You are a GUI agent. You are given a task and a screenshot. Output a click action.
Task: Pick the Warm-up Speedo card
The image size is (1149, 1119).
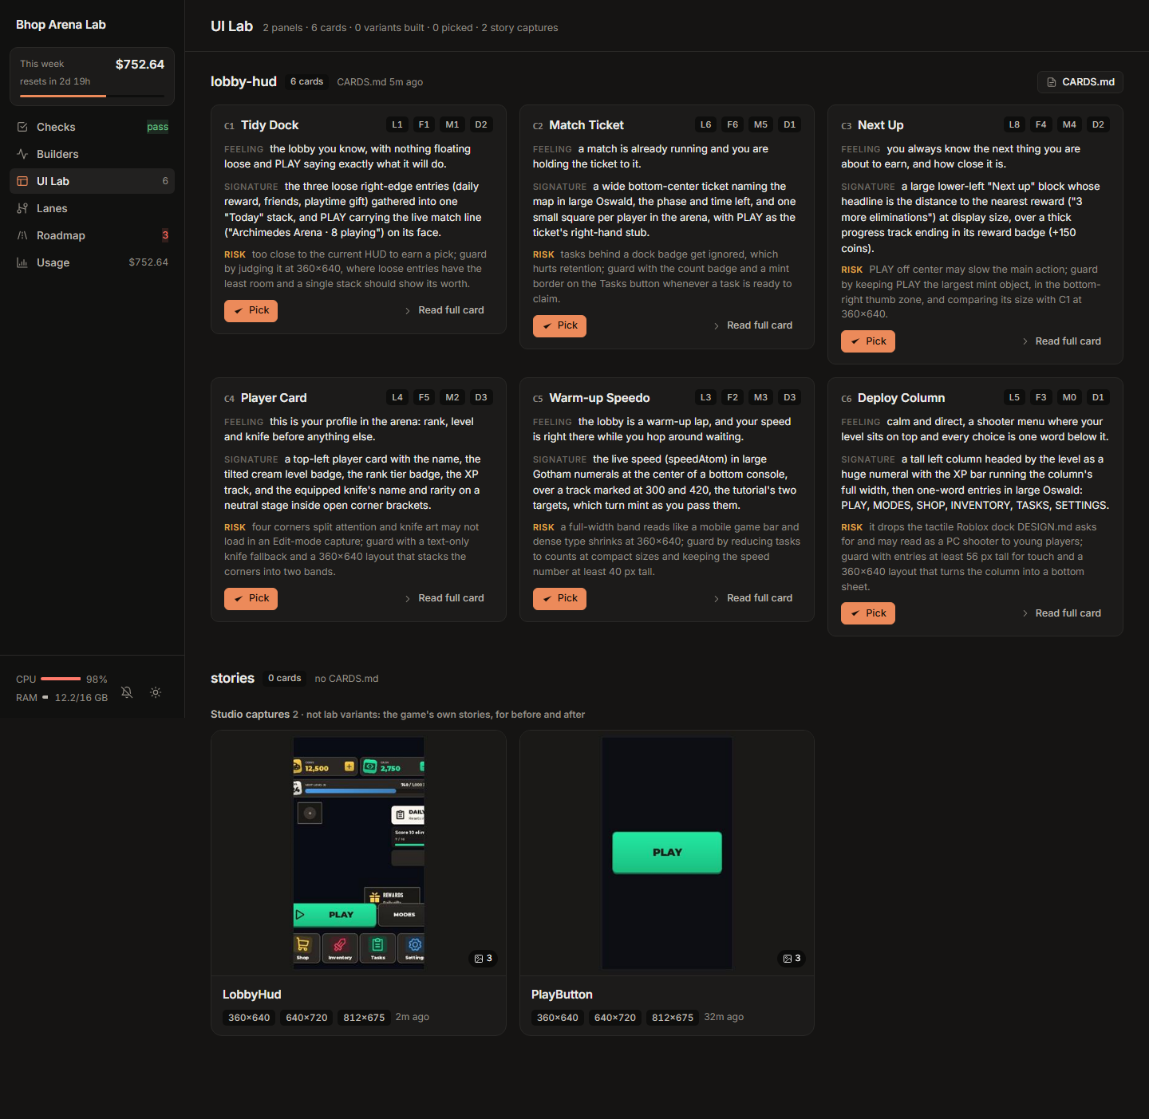tap(559, 598)
